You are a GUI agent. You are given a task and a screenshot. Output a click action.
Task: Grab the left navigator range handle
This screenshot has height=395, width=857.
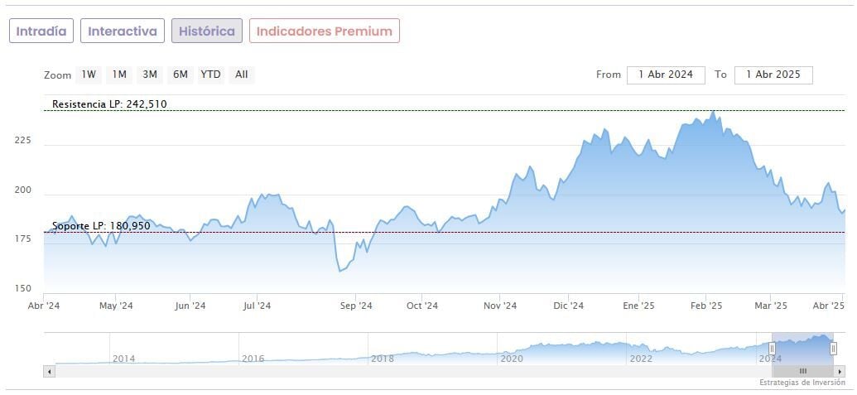point(772,349)
